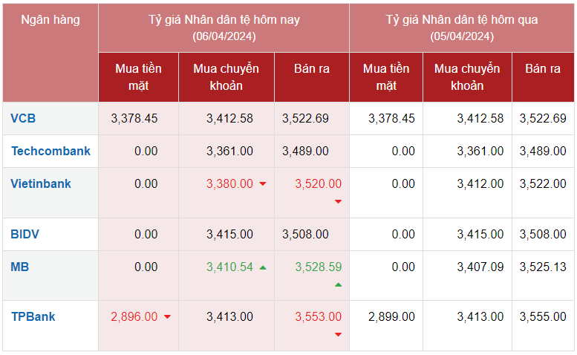
Task: Click yesterday's 'Bán ra' column header
Action: point(543,69)
